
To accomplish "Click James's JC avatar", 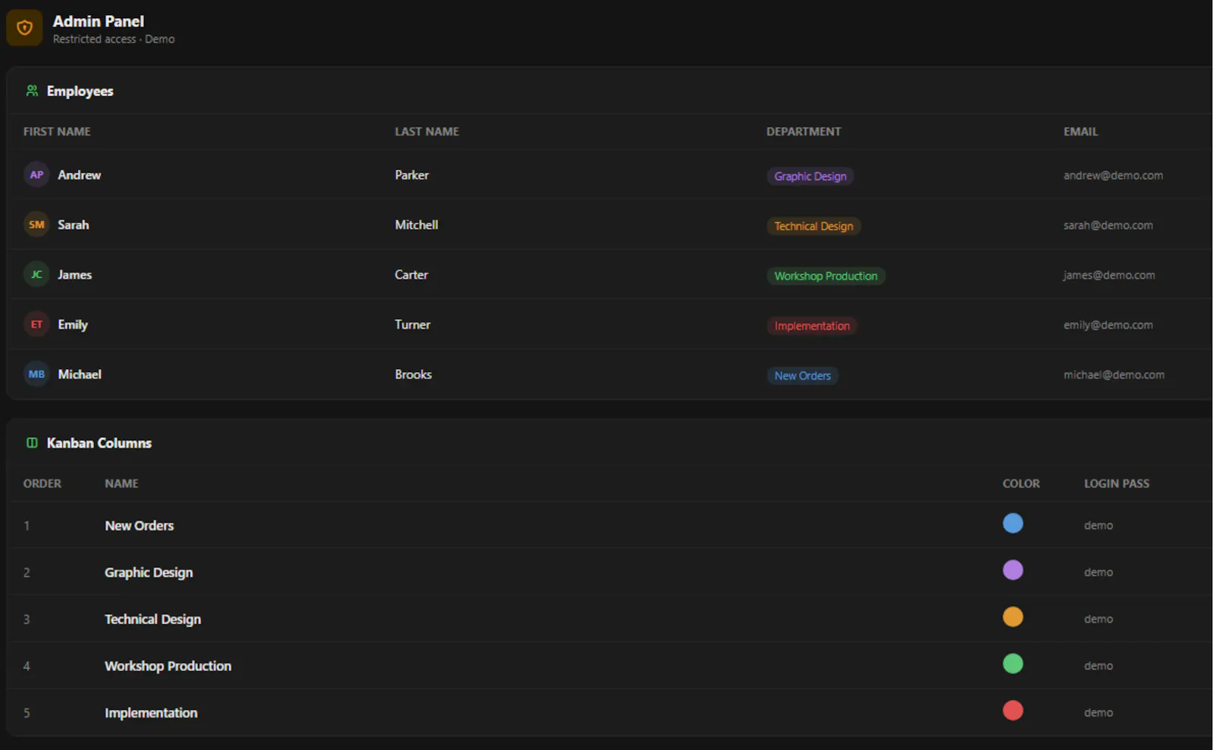I will pos(36,274).
